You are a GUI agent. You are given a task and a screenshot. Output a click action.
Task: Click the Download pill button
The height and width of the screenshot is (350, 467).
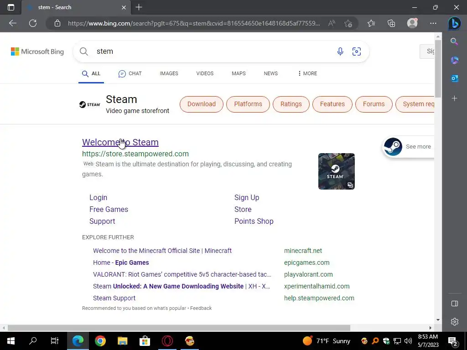pos(201,104)
